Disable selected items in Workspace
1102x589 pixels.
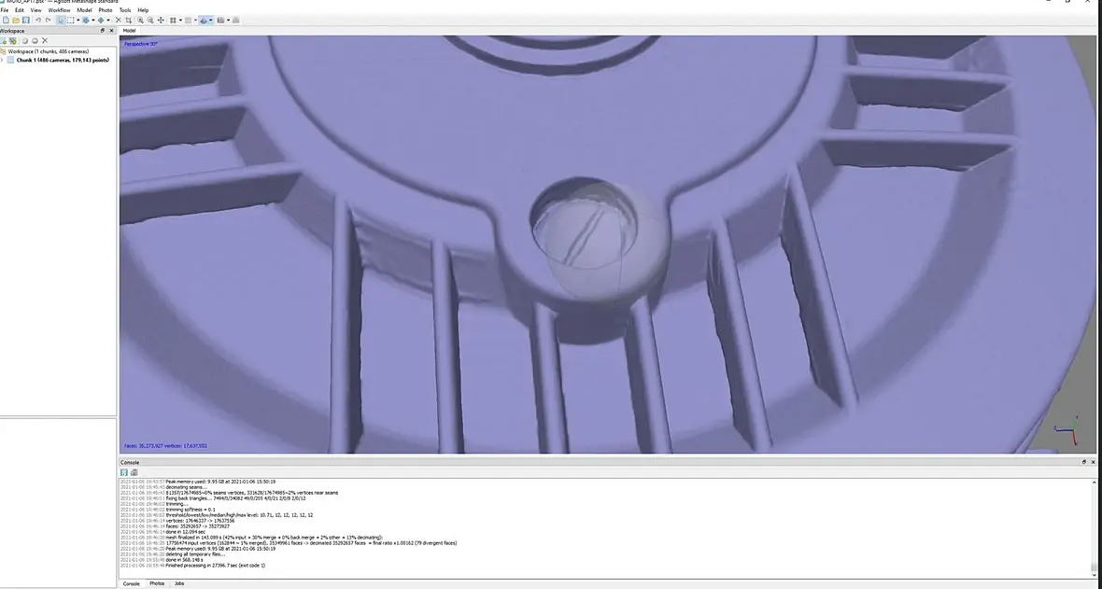tap(35, 41)
